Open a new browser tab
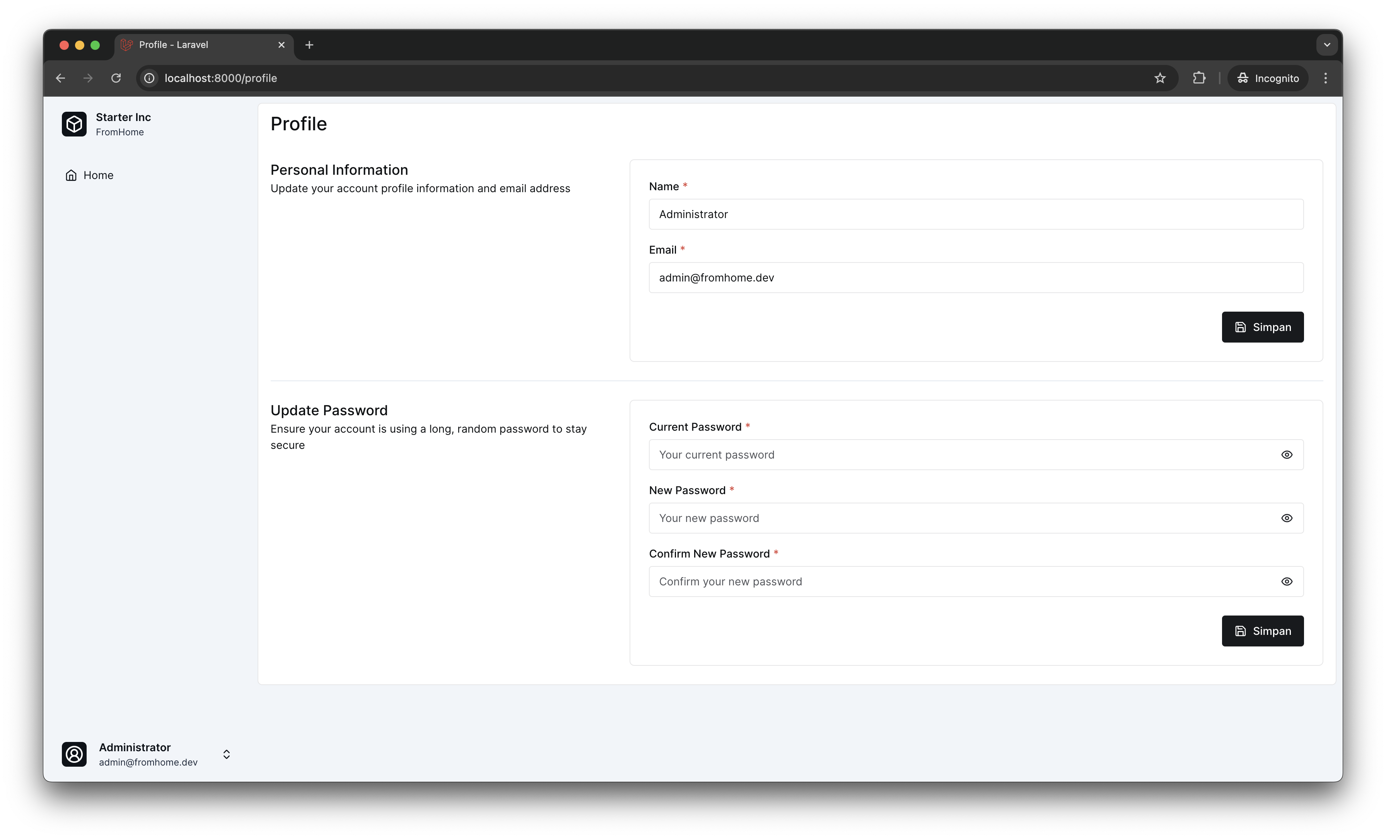This screenshot has height=839, width=1386. pos(309,45)
